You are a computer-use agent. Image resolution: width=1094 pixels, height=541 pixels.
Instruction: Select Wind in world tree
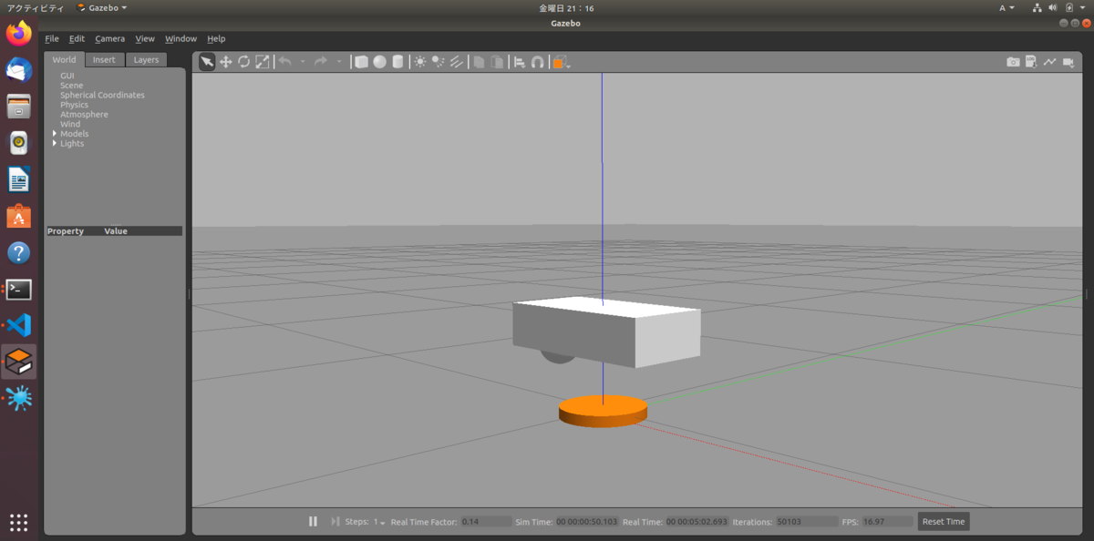point(70,124)
